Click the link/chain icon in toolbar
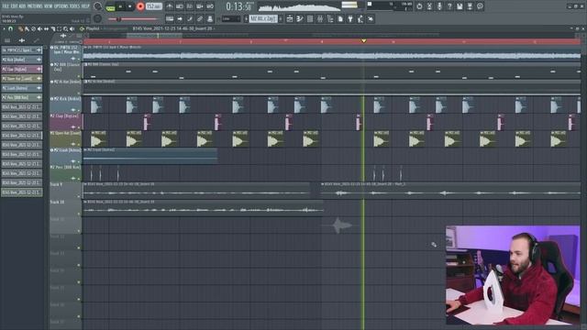Screen dimensions: 587x330 click(x=200, y=18)
